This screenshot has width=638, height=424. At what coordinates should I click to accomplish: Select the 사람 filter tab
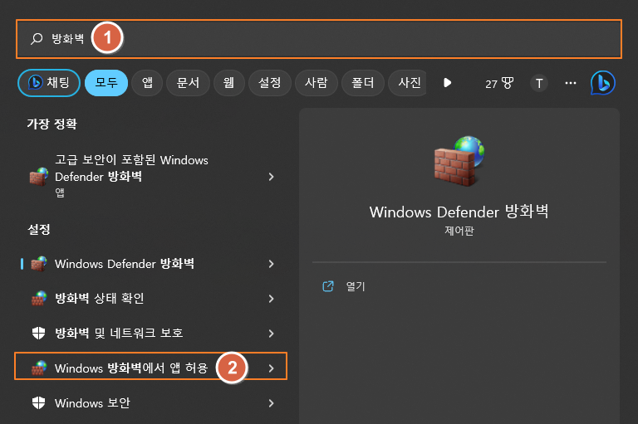click(317, 83)
